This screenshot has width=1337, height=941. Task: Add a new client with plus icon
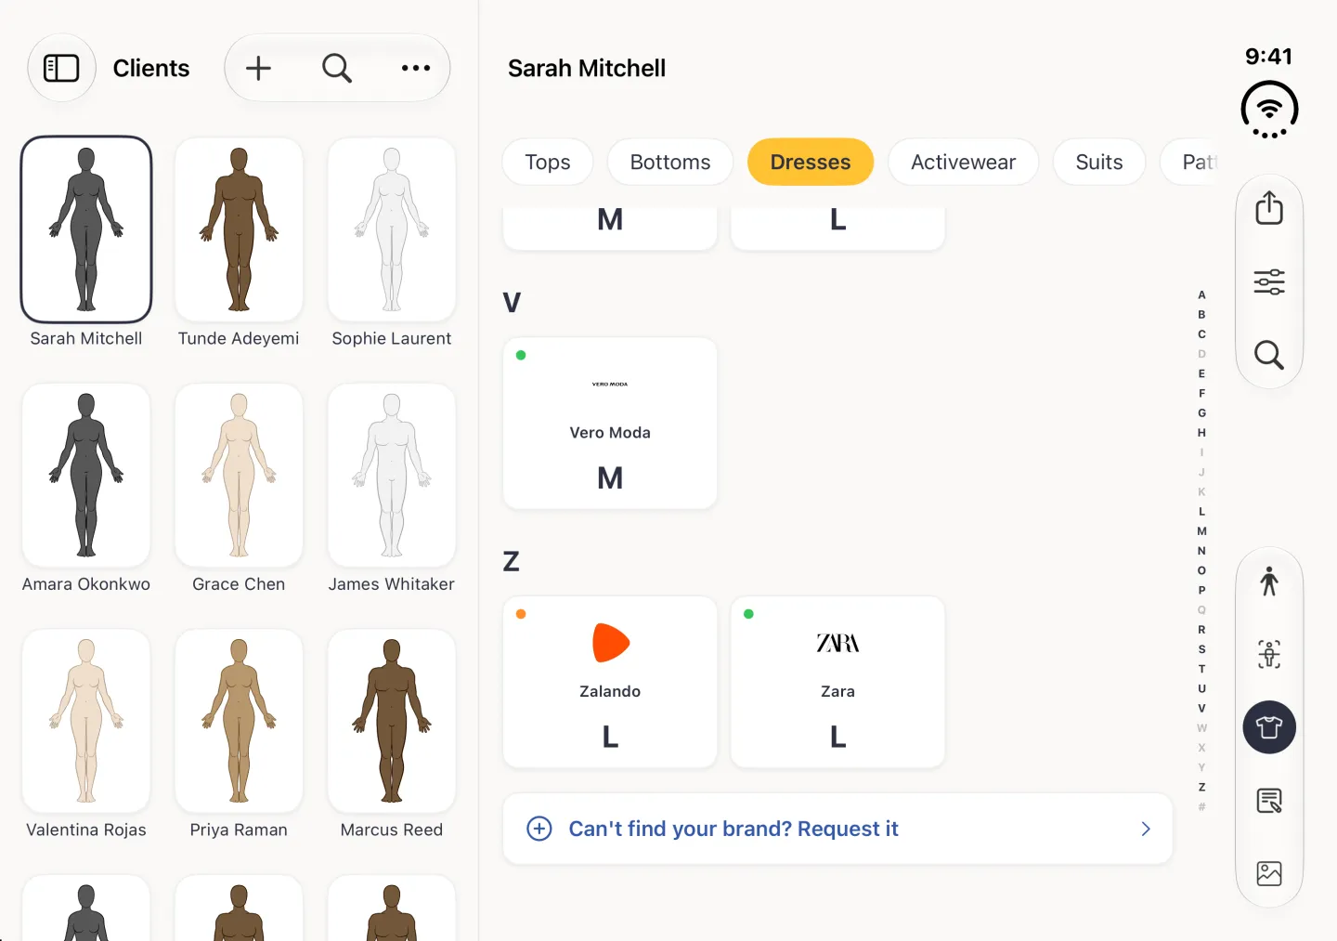pyautogui.click(x=258, y=68)
